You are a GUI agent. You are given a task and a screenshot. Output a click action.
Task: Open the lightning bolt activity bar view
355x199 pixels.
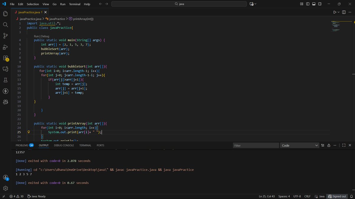tap(5, 91)
